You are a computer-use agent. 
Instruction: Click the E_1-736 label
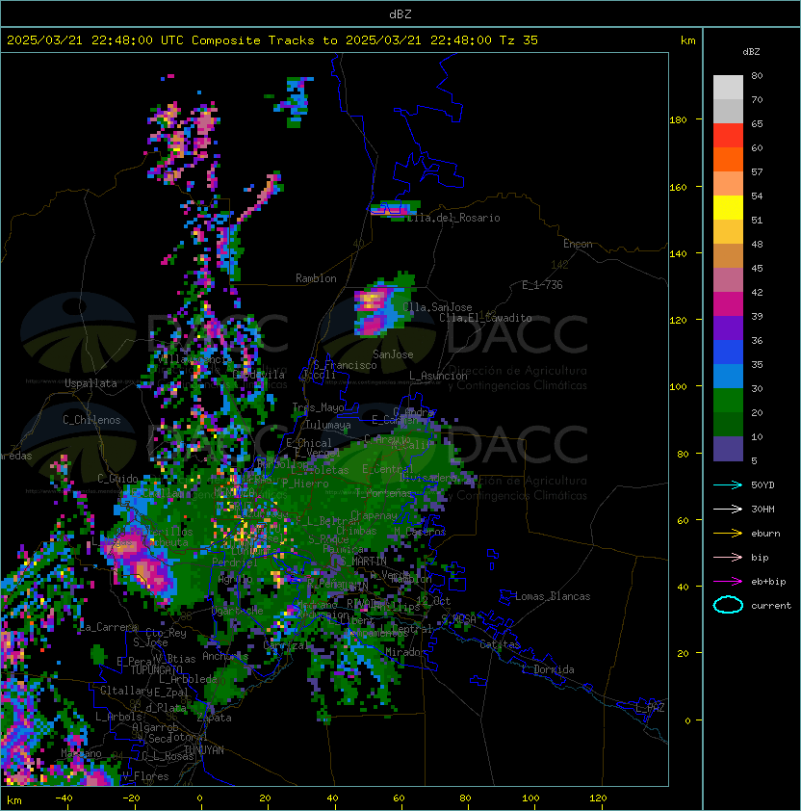(542, 285)
